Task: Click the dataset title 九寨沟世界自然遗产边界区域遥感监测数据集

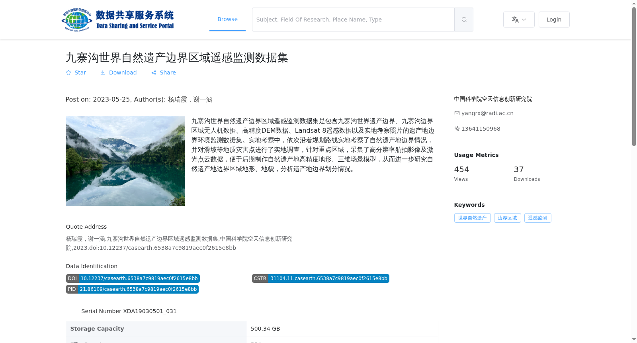Action: click(x=177, y=58)
